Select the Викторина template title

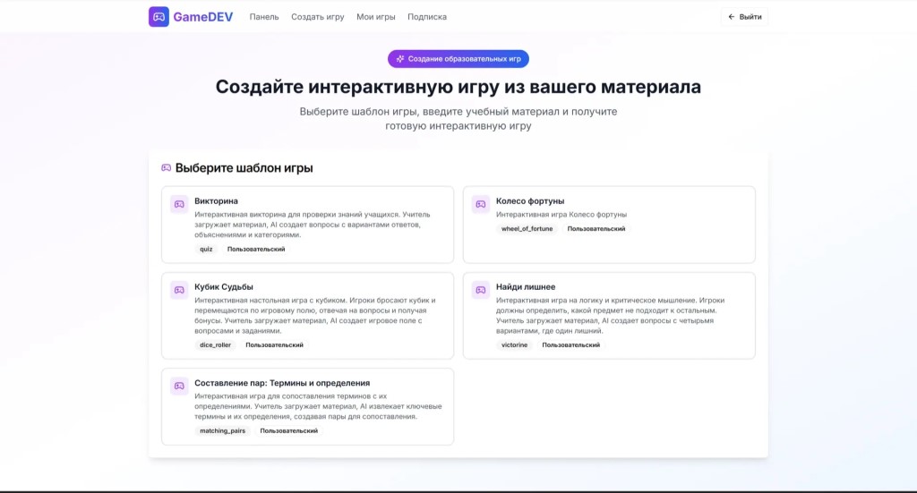(216, 201)
